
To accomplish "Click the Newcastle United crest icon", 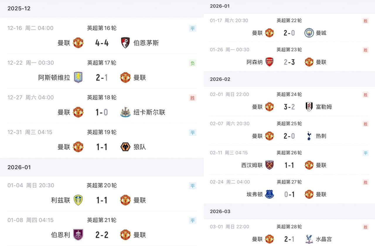I will pos(125,112).
